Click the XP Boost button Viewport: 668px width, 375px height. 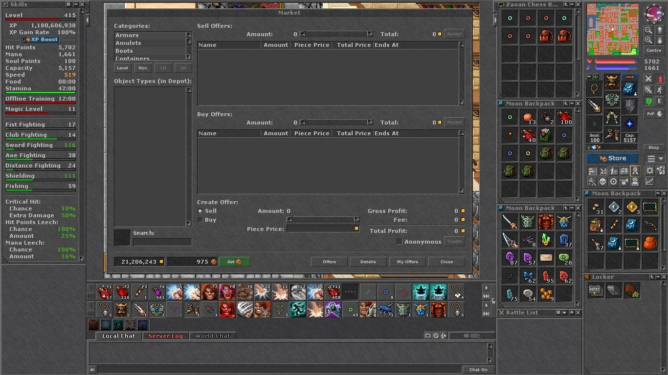[x=41, y=39]
